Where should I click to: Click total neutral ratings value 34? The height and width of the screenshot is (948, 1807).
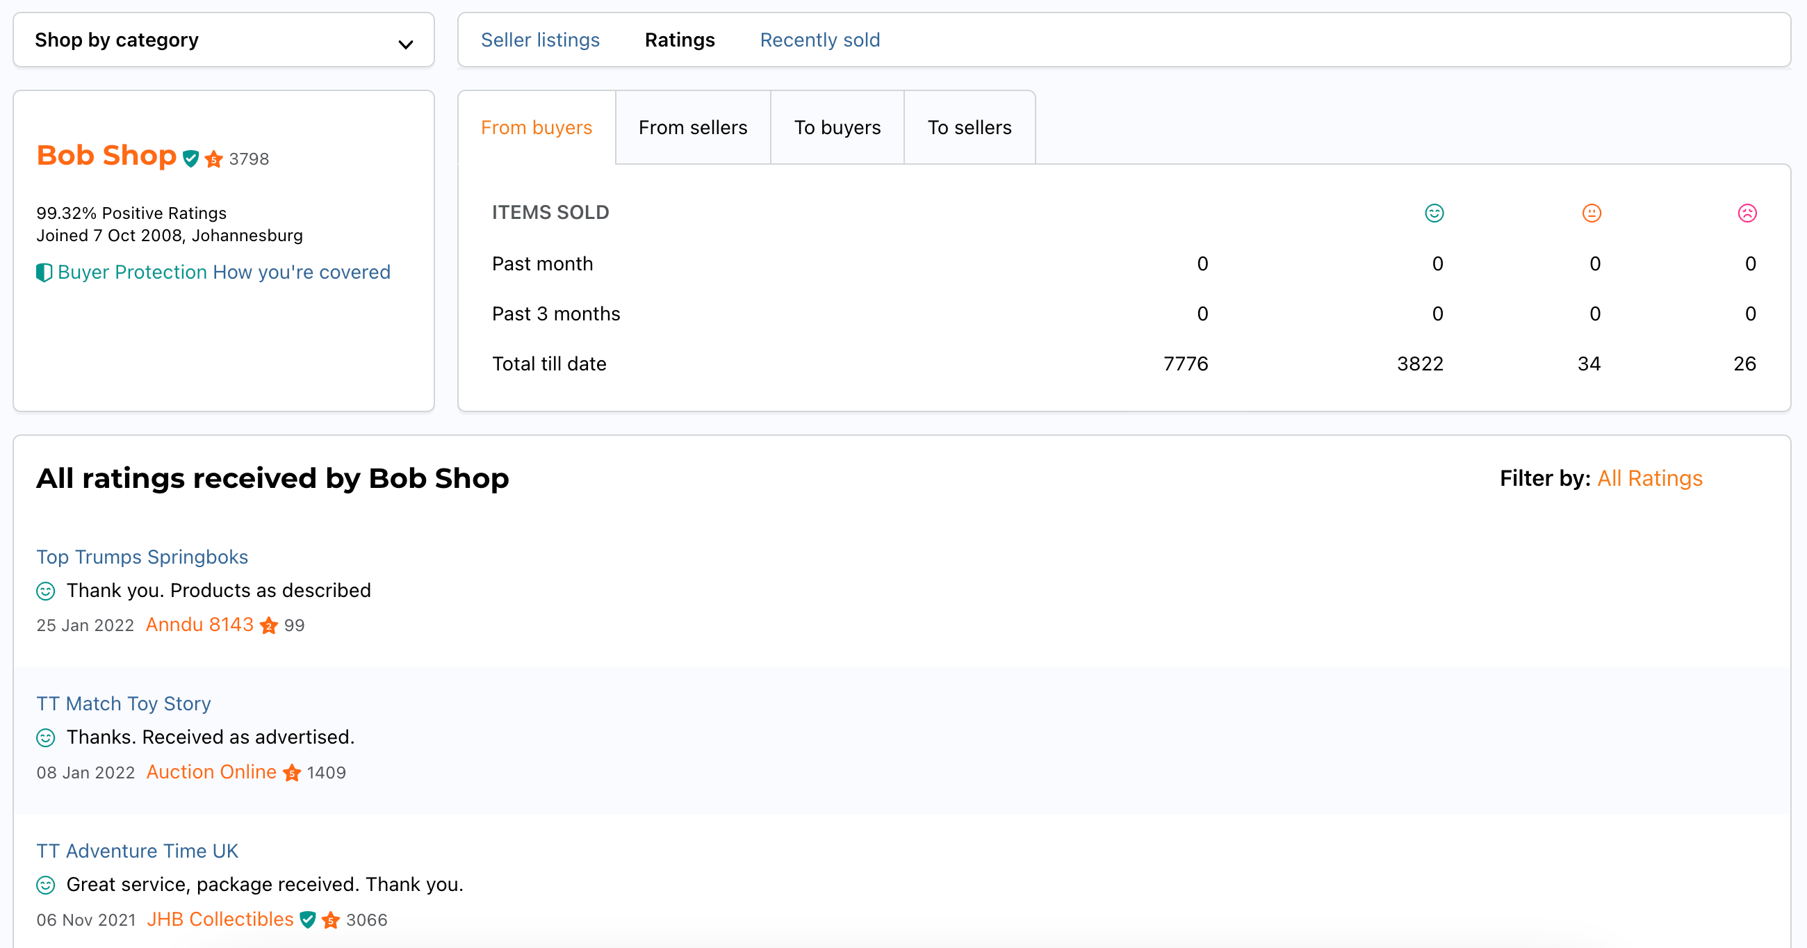tap(1589, 364)
